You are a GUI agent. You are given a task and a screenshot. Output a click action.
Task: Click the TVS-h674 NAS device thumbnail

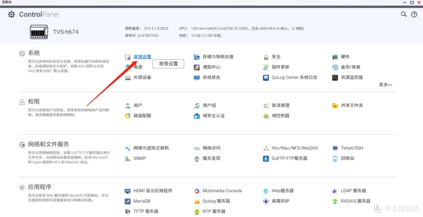39,32
